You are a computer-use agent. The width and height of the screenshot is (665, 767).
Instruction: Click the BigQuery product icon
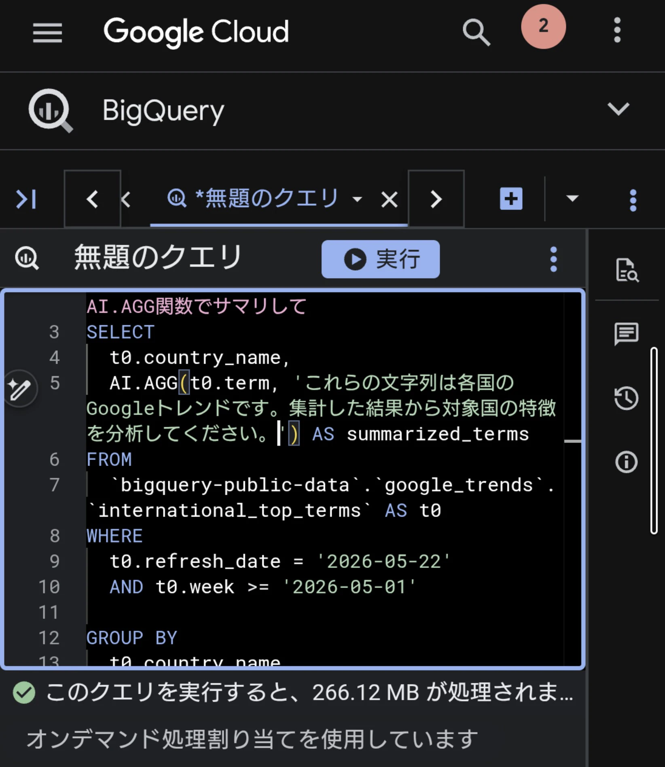tap(51, 110)
